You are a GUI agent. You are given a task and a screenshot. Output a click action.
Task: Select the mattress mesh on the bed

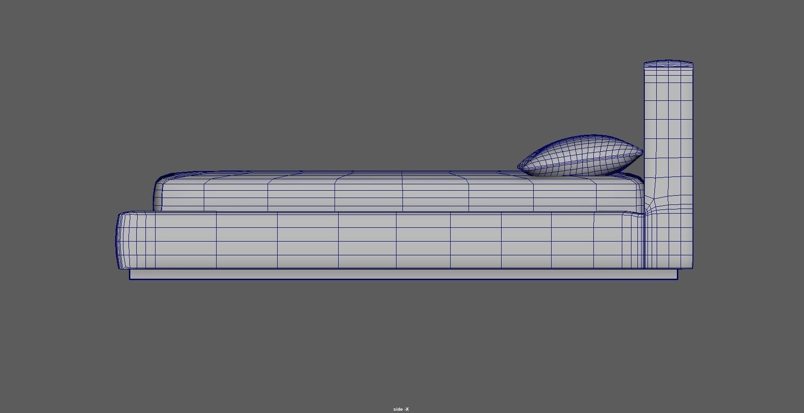tap(399, 192)
